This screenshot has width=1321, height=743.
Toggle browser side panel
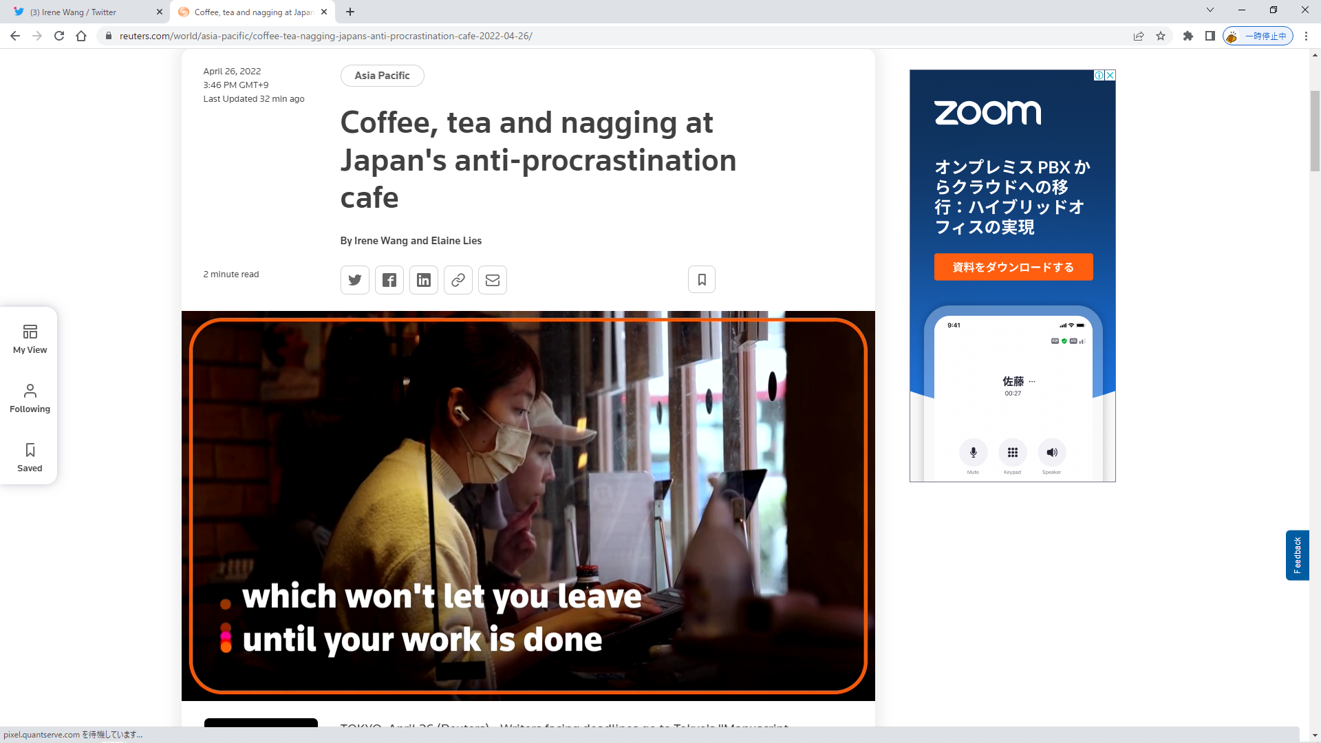(1210, 36)
